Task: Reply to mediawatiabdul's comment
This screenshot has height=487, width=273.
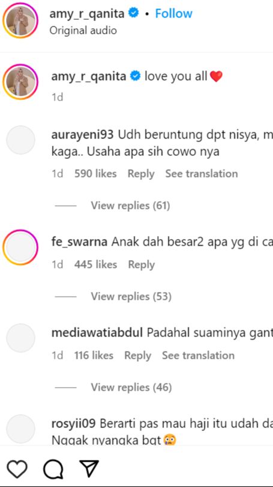Action: pyautogui.click(x=138, y=355)
